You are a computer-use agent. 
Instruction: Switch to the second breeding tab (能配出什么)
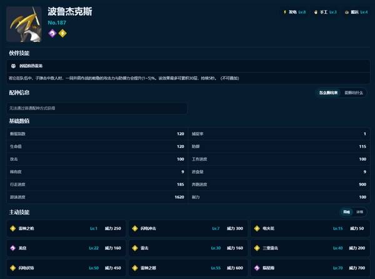pyautogui.click(x=354, y=93)
